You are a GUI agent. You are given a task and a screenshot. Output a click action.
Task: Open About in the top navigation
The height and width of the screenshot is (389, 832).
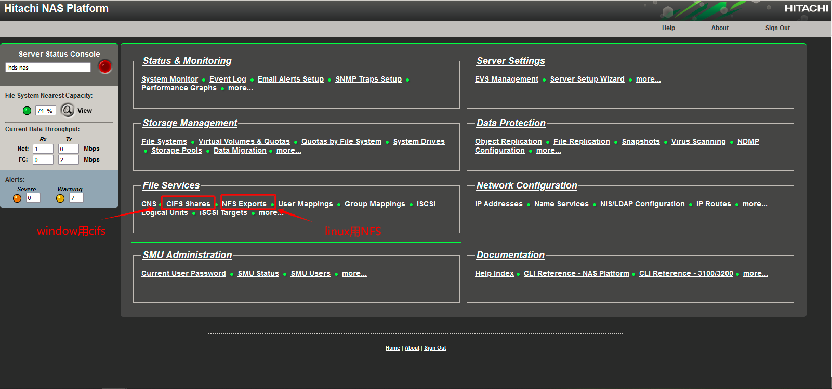(x=720, y=28)
